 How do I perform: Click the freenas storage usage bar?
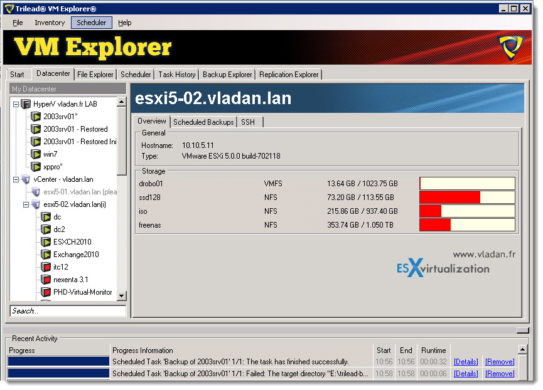point(467,224)
